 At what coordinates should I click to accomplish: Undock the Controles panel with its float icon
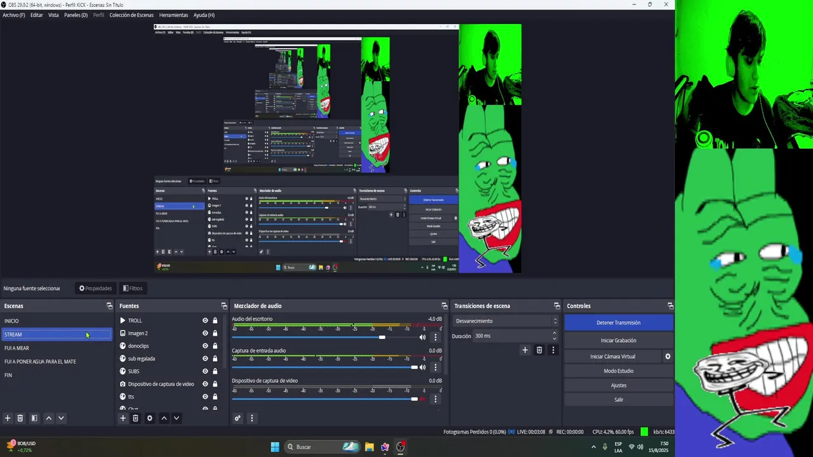click(x=670, y=306)
